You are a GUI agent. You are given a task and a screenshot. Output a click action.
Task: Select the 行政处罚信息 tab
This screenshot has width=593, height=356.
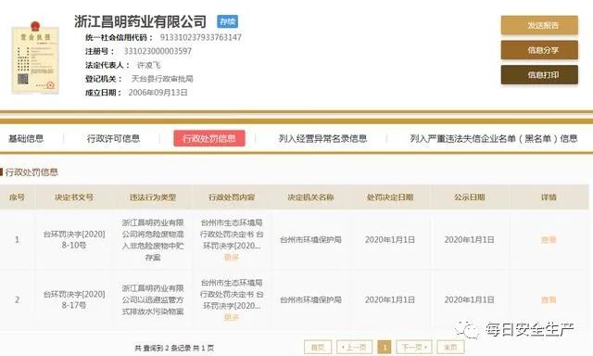(209, 138)
